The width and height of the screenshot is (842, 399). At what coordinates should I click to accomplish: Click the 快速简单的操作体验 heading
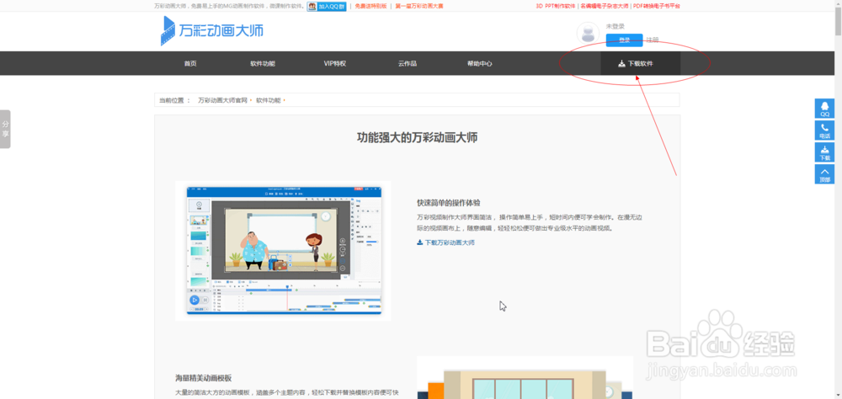449,203
